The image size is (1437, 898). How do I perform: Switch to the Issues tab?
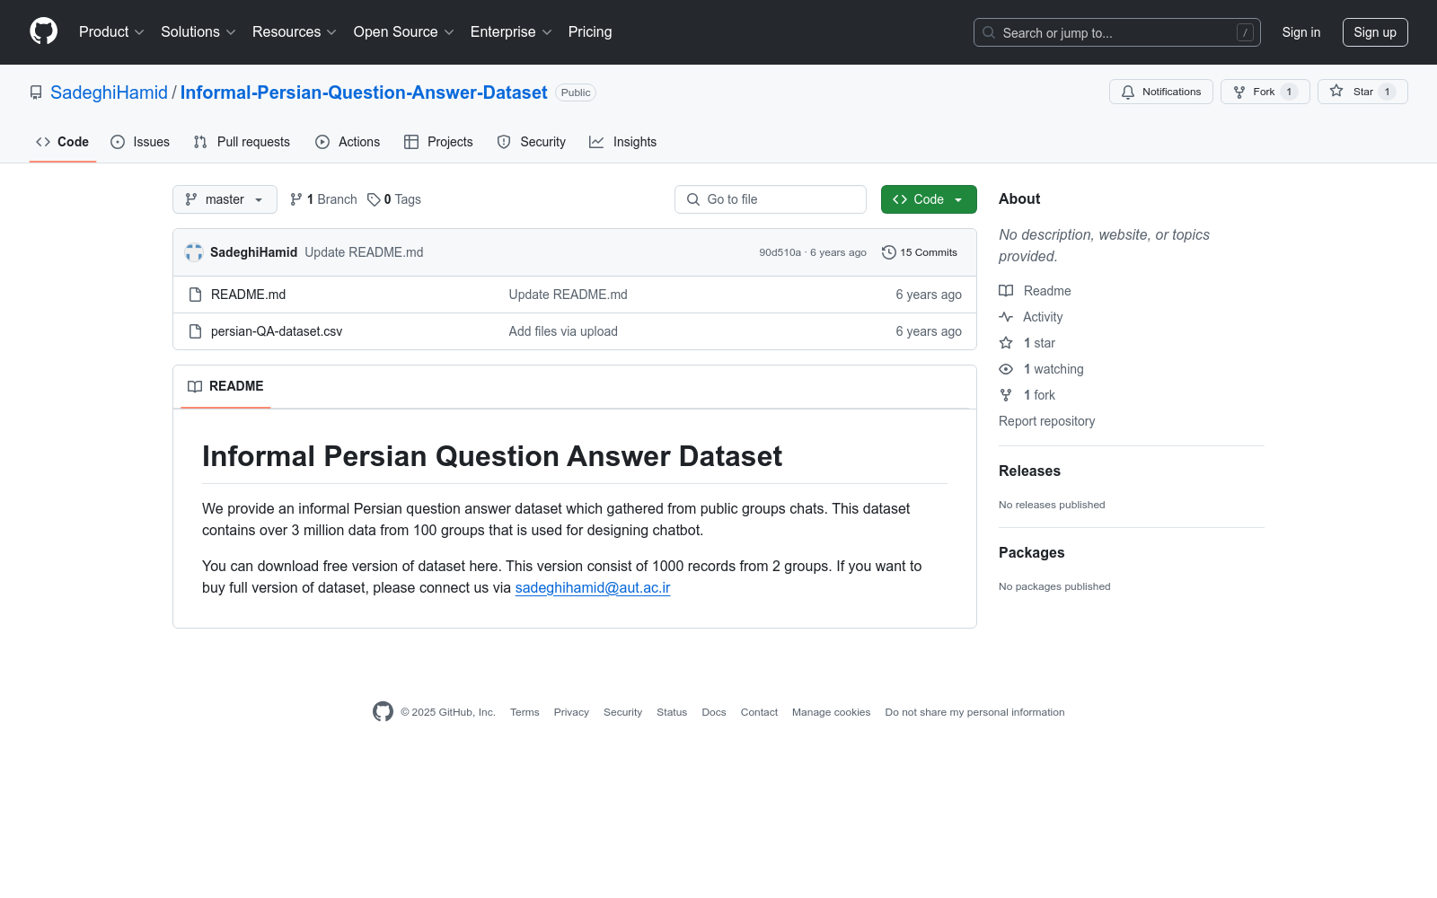[140, 142]
